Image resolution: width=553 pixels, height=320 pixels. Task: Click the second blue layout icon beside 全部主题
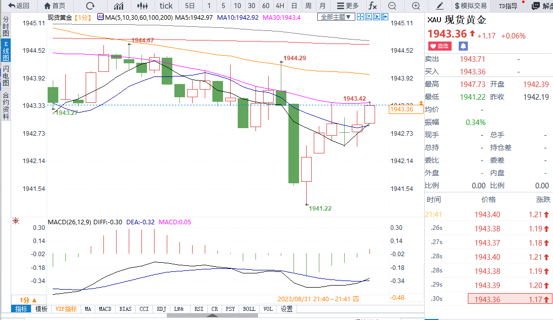point(368,17)
